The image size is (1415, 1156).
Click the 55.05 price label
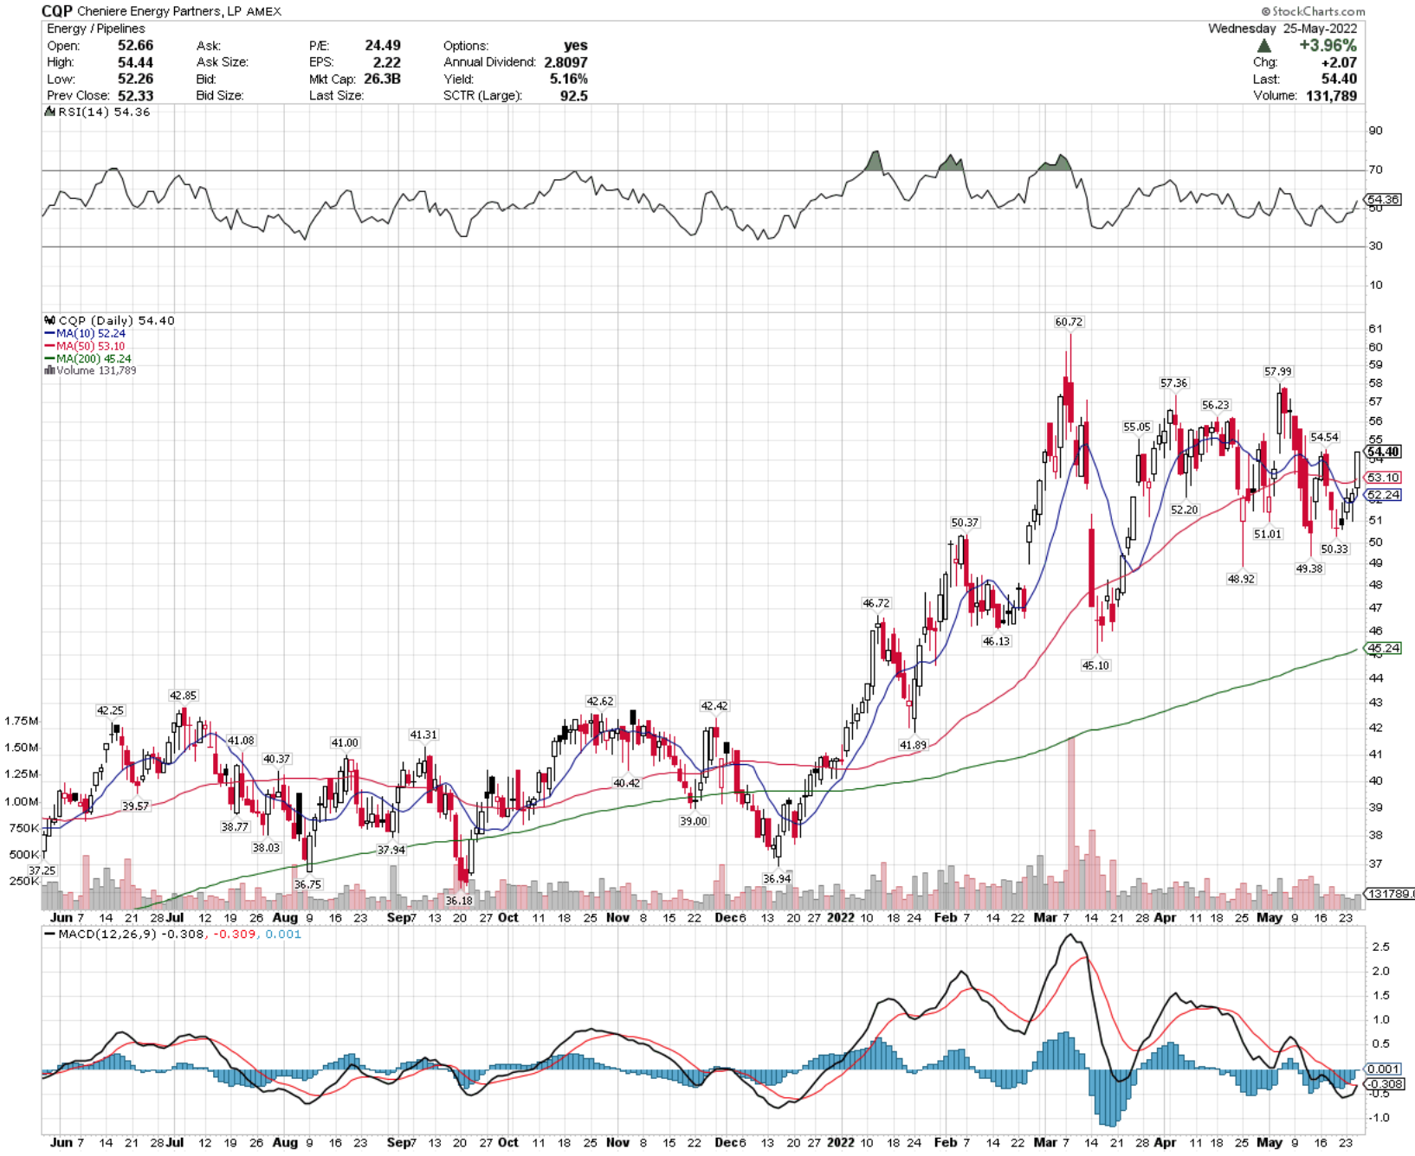click(1136, 427)
